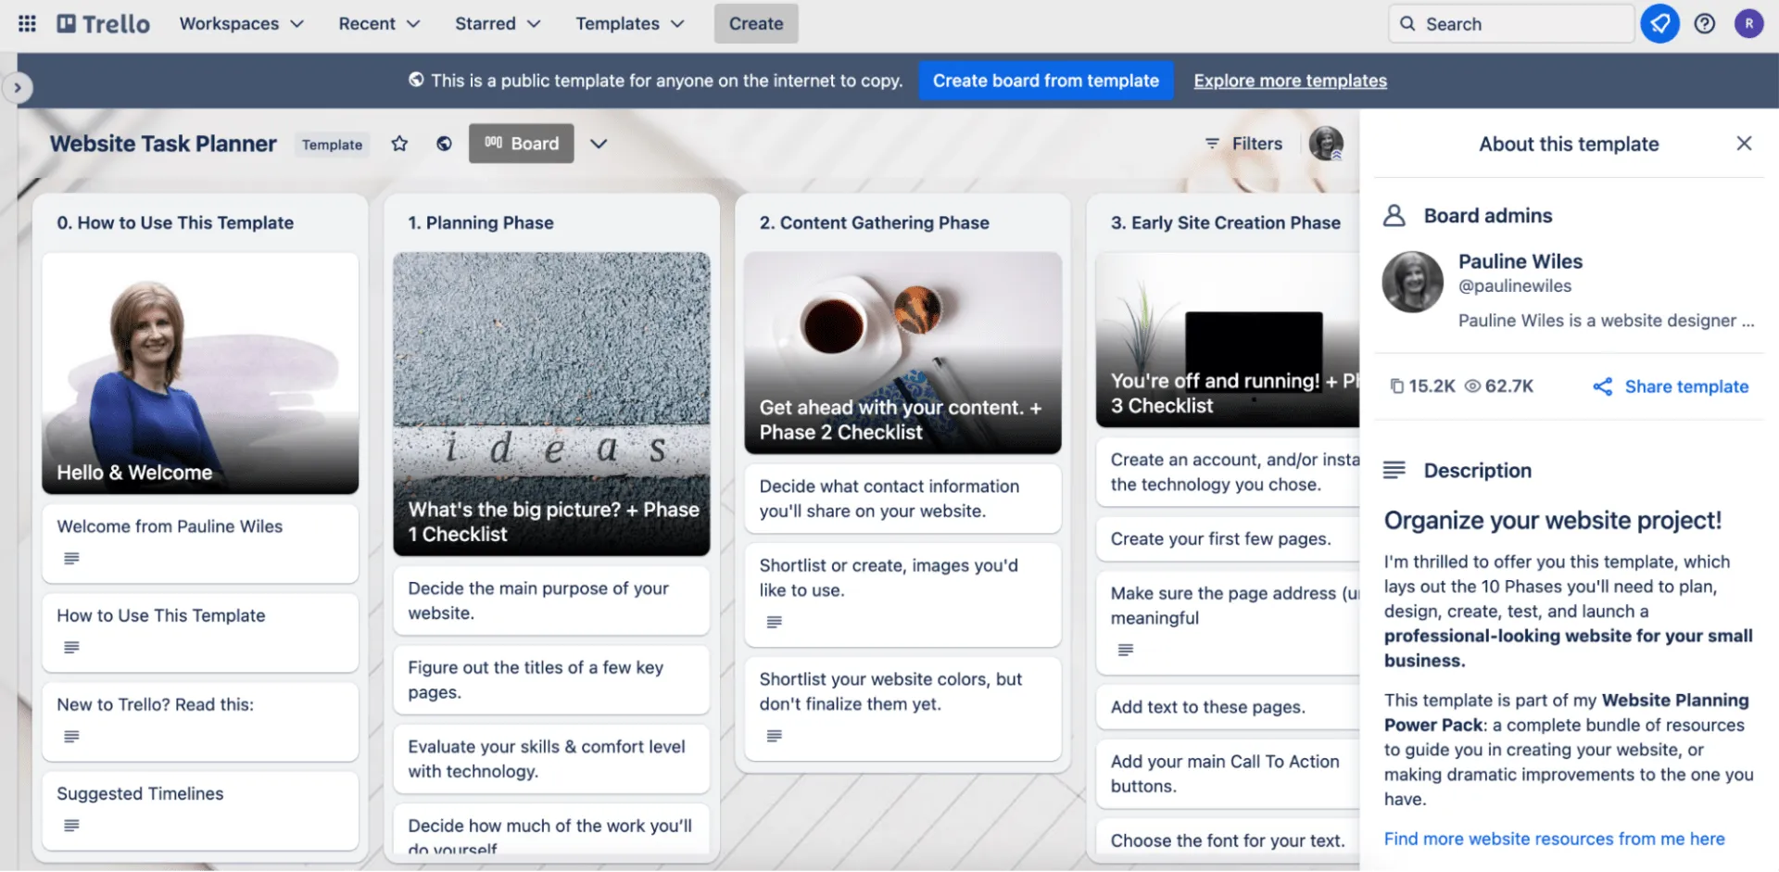This screenshot has height=872, width=1779.
Task: Open Find more website resources link
Action: (x=1554, y=839)
